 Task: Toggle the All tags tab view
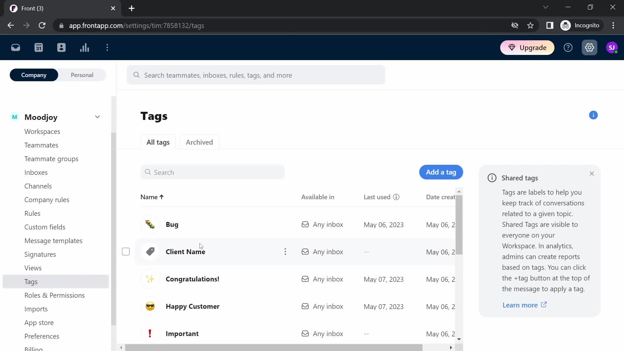[158, 142]
